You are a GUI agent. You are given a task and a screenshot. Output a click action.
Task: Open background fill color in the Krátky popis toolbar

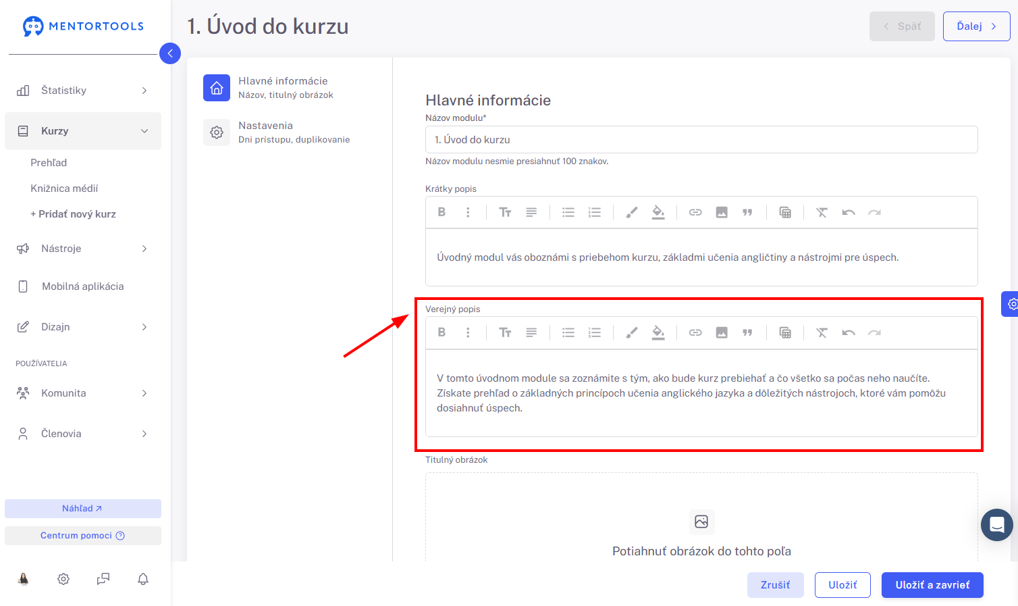pyautogui.click(x=658, y=212)
